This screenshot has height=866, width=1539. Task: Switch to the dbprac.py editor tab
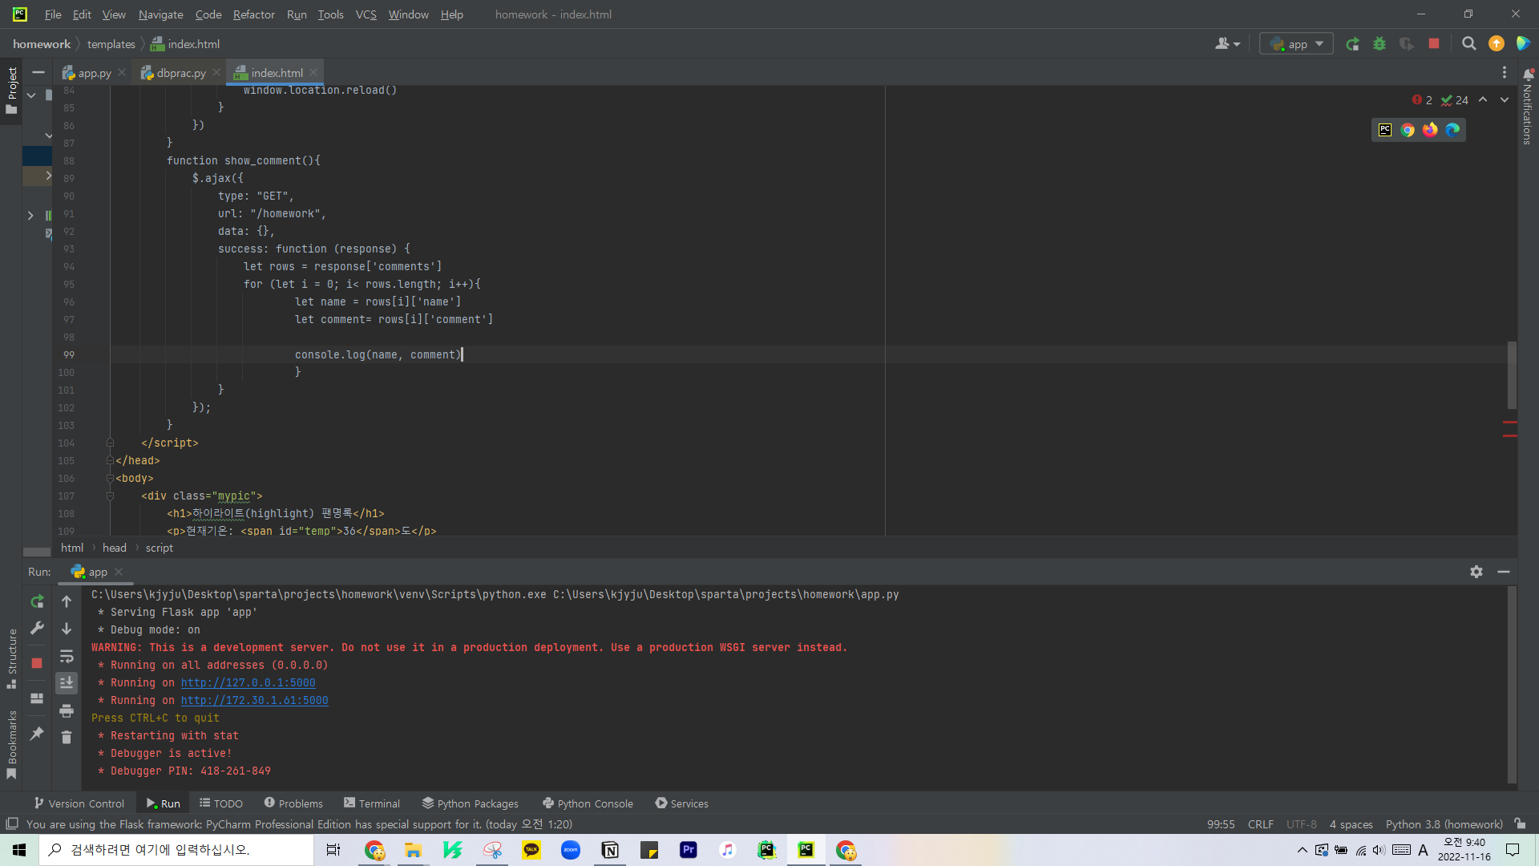click(x=181, y=73)
